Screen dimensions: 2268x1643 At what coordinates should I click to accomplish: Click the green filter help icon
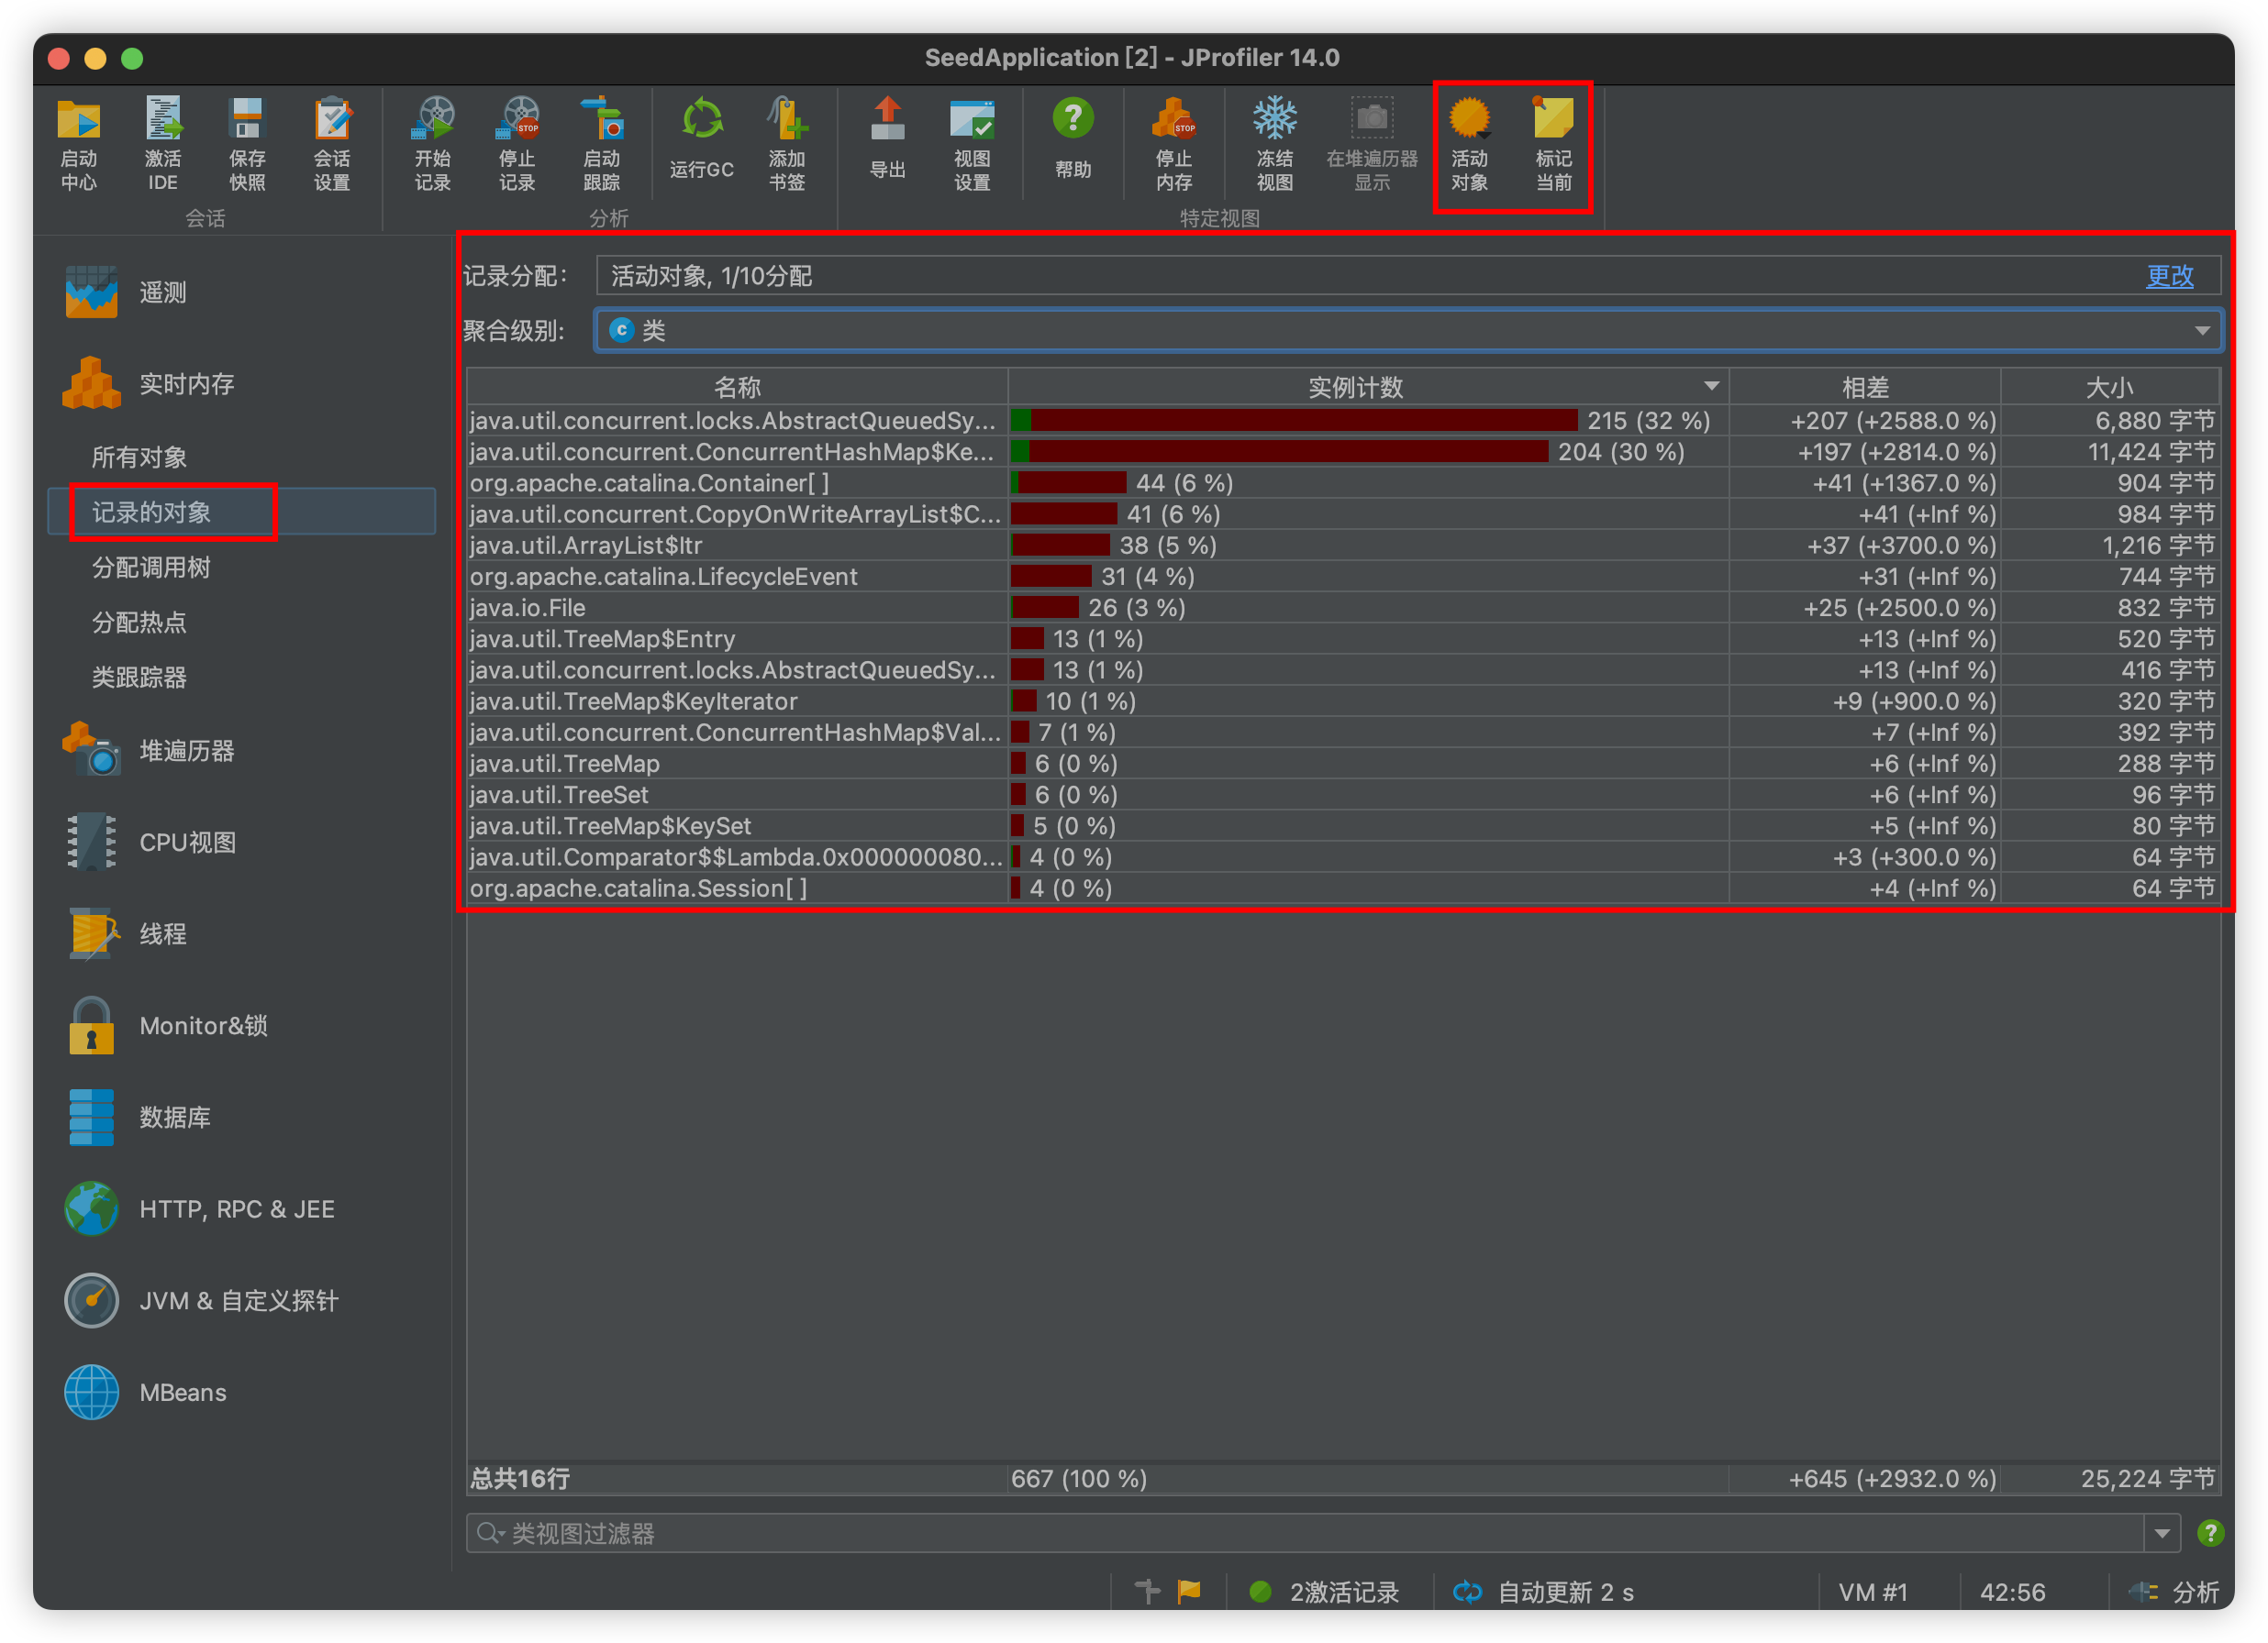[x=2210, y=1533]
